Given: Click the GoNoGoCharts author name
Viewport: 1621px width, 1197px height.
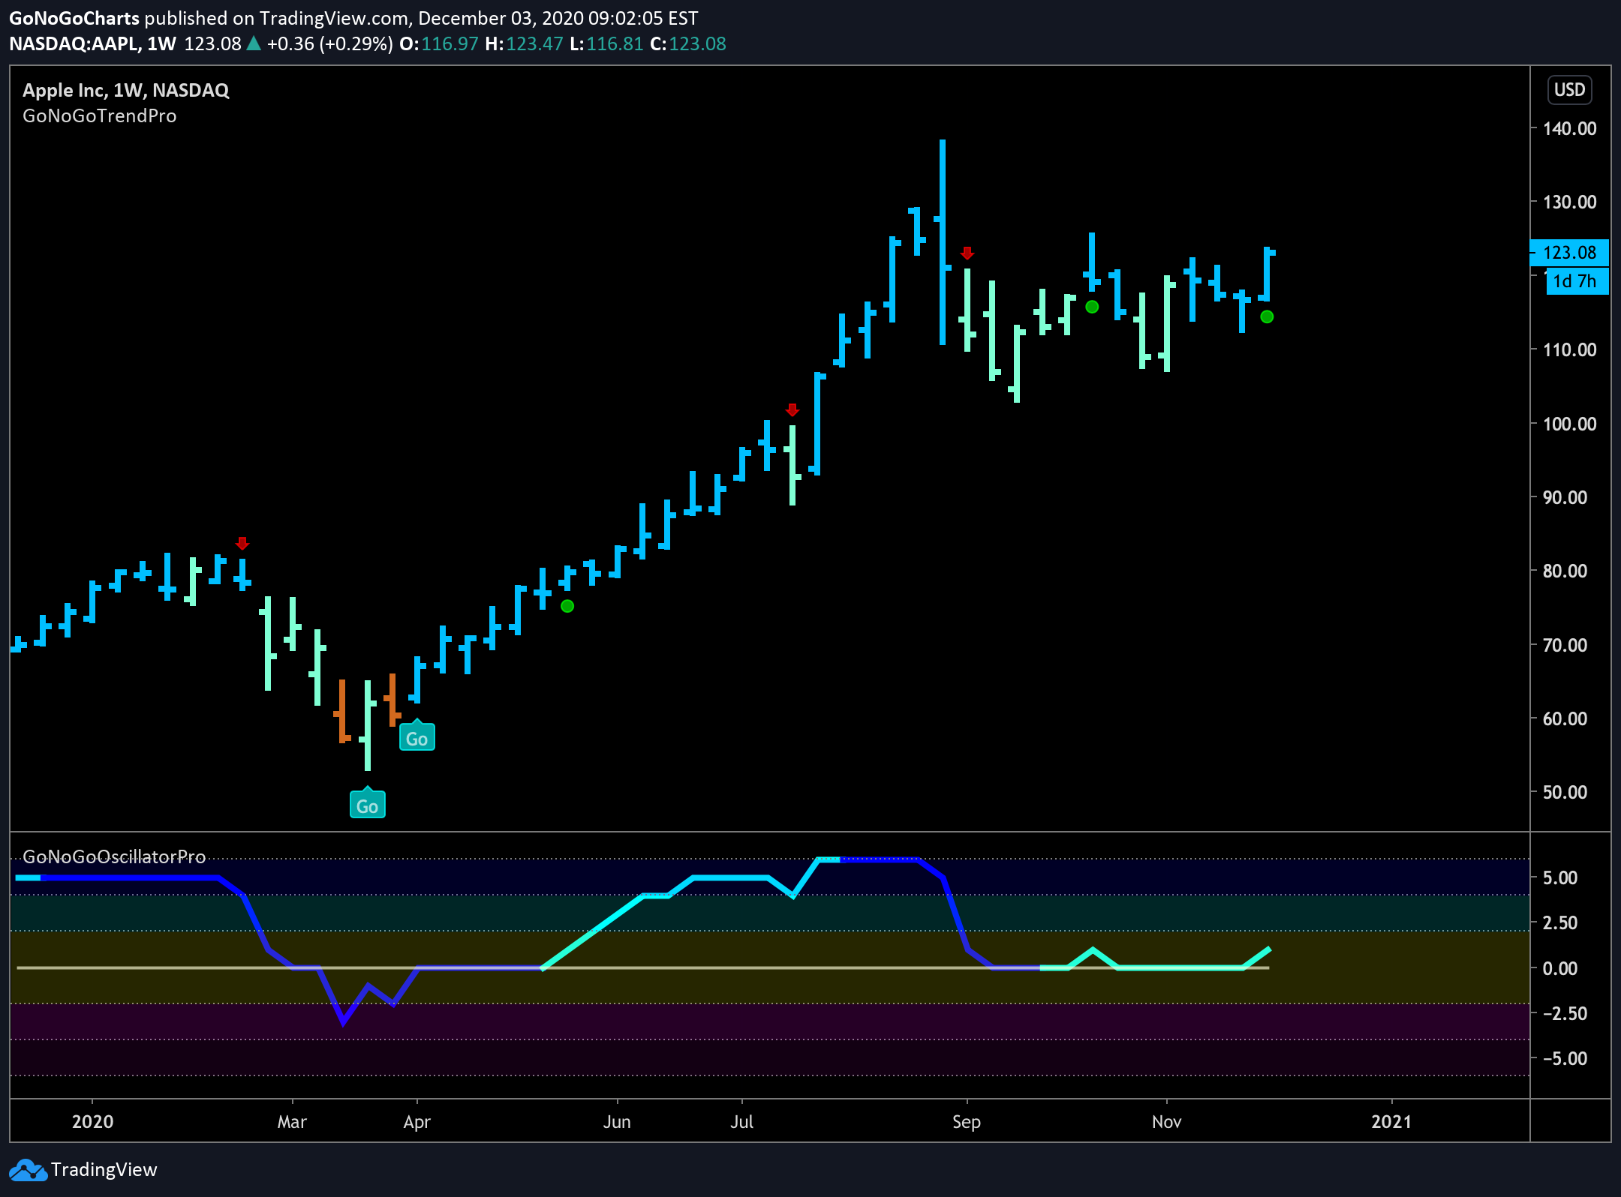Looking at the screenshot, I should tap(74, 18).
